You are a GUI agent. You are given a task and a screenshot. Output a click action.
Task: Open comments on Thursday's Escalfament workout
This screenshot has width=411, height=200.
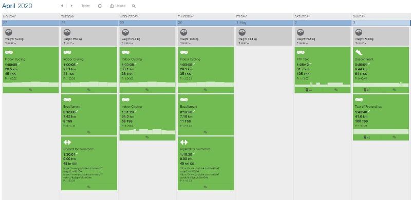205,132
